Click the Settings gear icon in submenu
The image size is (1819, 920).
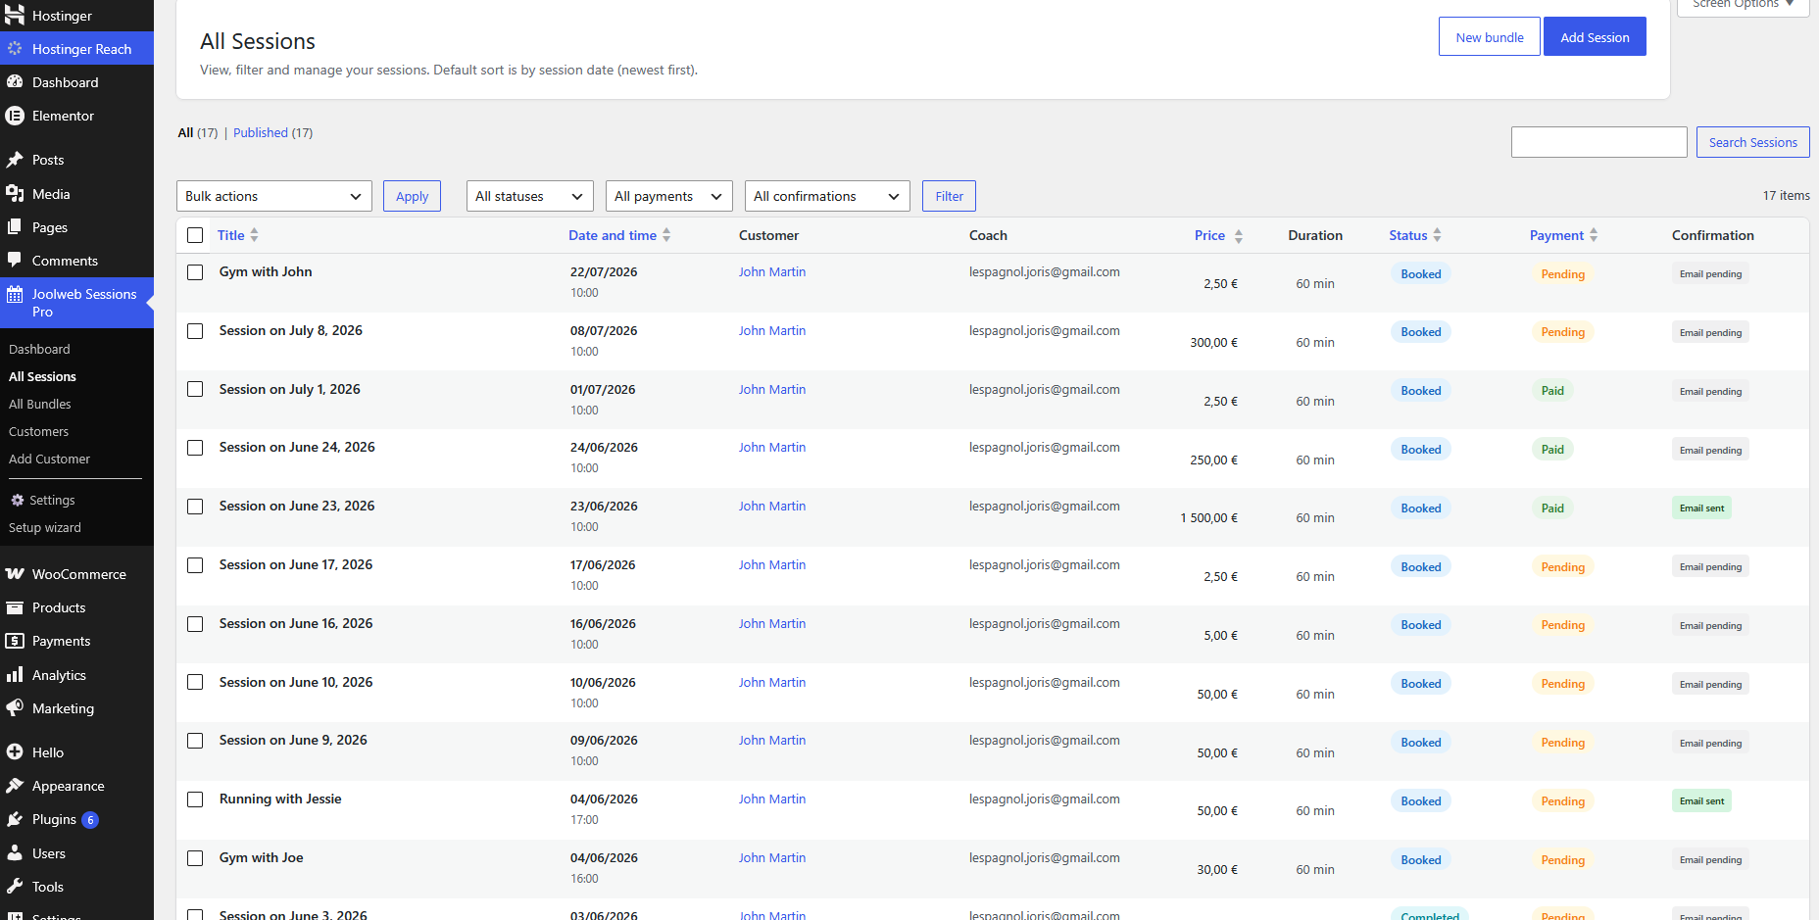click(x=18, y=500)
